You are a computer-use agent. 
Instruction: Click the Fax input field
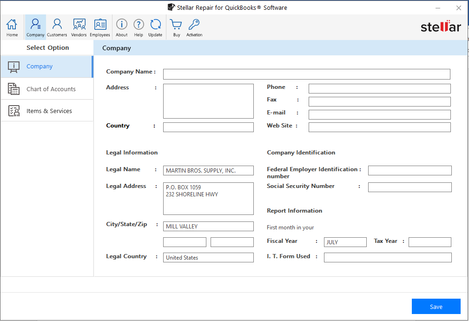pyautogui.click(x=380, y=101)
